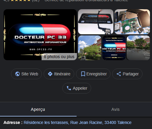
Task: Click the phone handset icon
Action: coord(69,88)
